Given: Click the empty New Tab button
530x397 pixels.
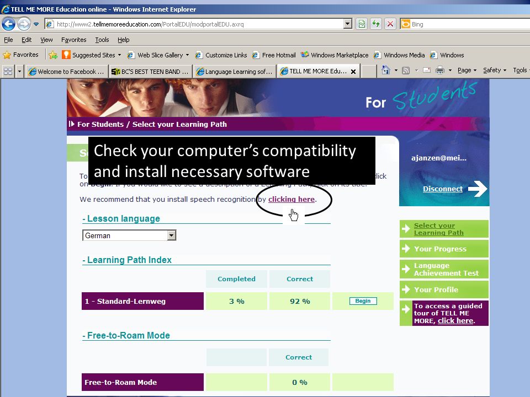Looking at the screenshot, I should coord(369,71).
